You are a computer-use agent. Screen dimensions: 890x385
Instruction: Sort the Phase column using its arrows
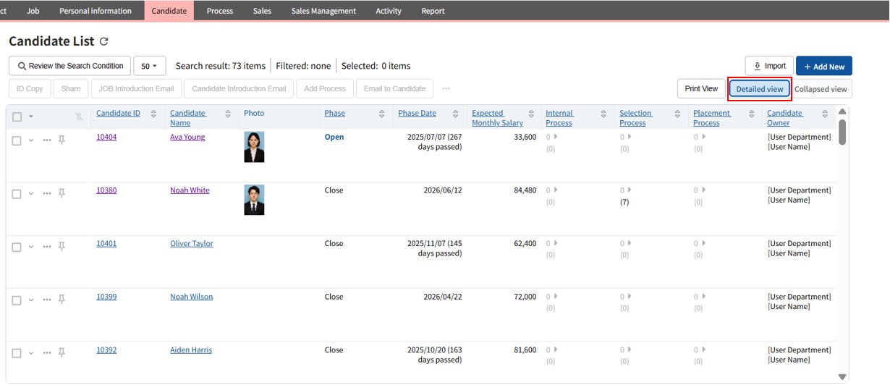(381, 114)
